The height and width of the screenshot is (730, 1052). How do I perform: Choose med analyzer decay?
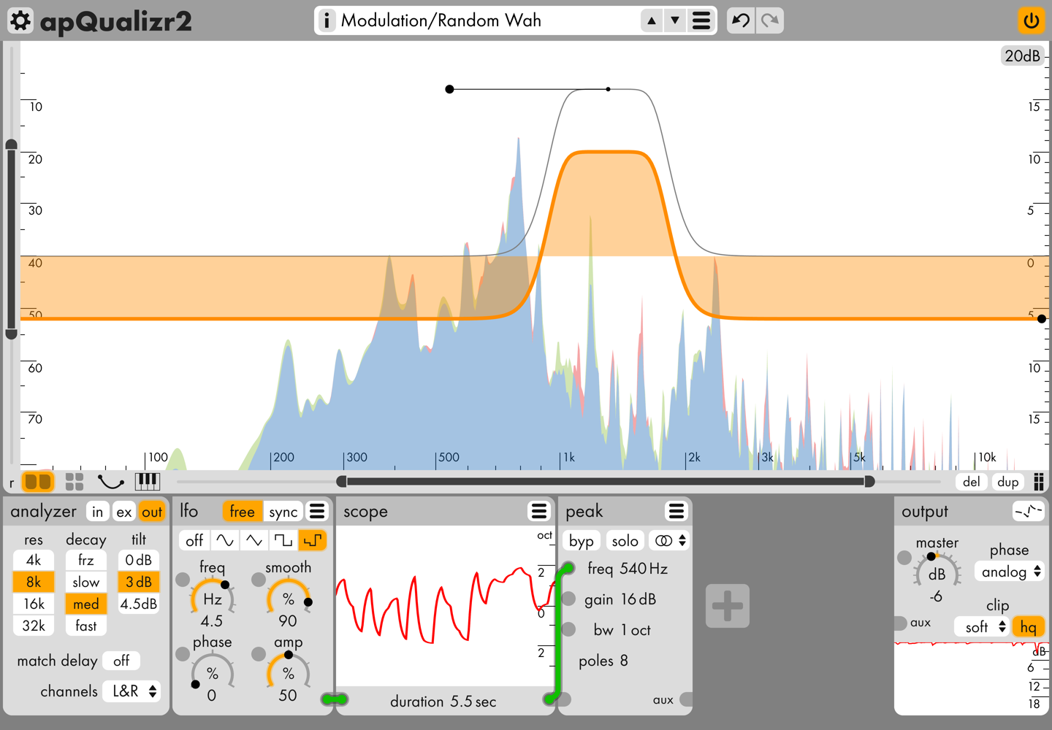point(86,604)
